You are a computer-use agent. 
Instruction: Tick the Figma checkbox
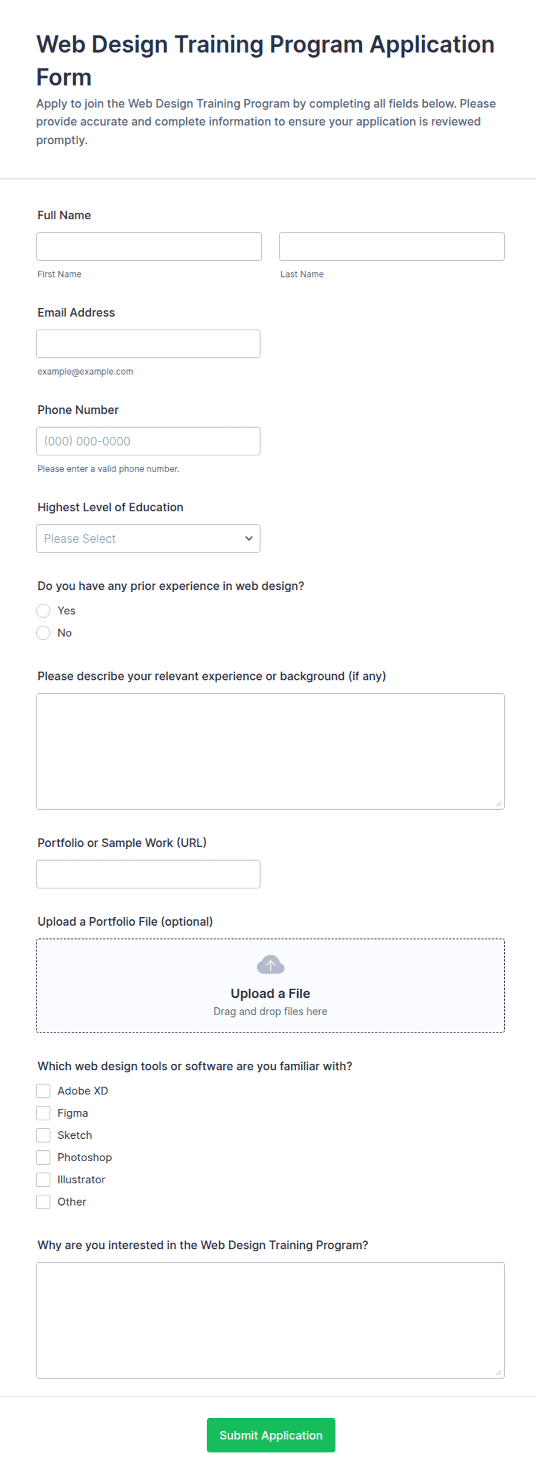click(43, 1113)
